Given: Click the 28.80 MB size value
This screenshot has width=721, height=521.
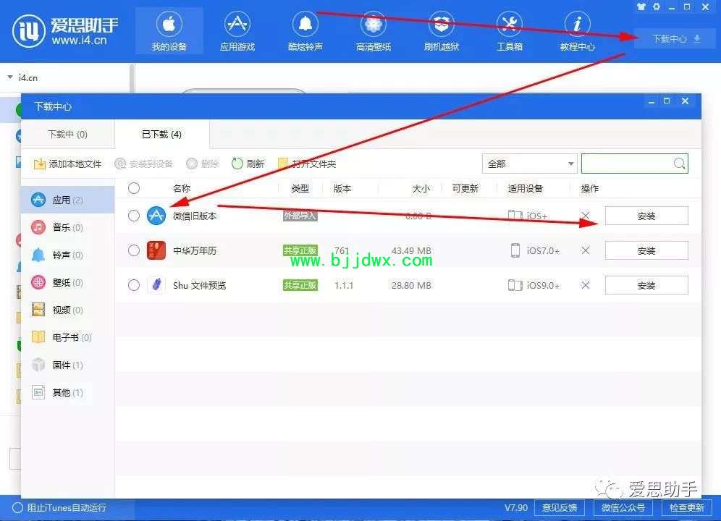Looking at the screenshot, I should pyautogui.click(x=411, y=286).
